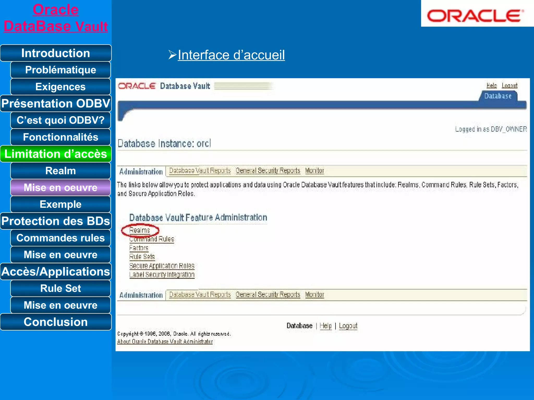Open the Oracle DataBase Vault title link
534x400 pixels.
point(56,18)
